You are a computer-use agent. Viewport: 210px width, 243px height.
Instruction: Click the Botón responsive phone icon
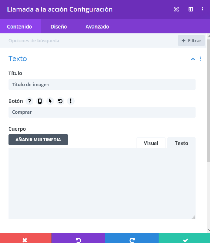(x=40, y=101)
